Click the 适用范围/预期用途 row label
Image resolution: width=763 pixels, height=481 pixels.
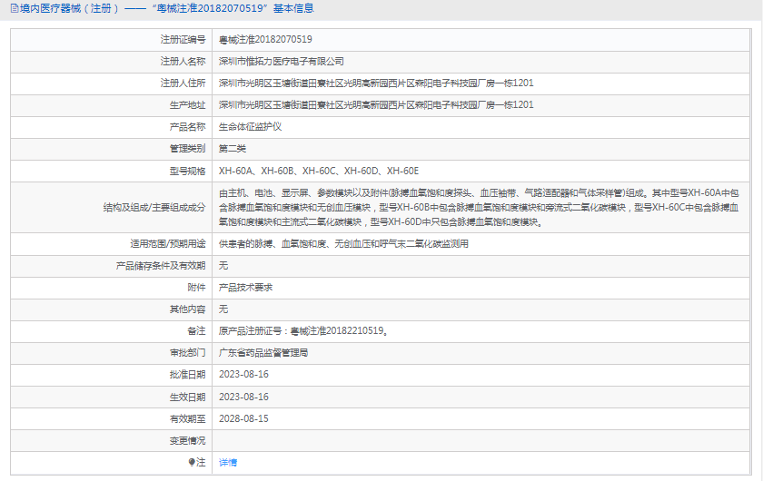[x=168, y=243]
